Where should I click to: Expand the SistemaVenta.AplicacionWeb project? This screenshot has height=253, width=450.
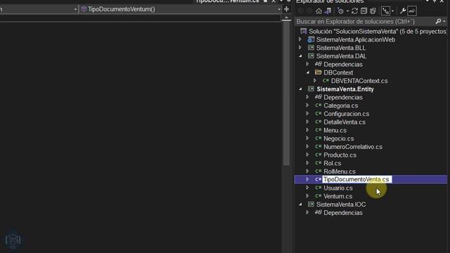300,39
